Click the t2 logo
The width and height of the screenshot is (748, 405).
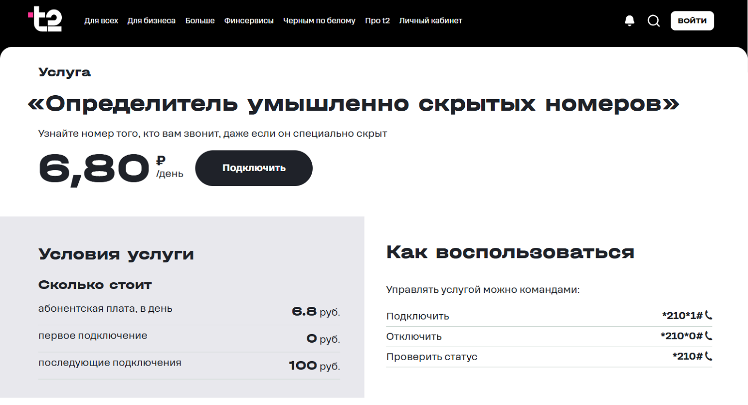pos(45,20)
